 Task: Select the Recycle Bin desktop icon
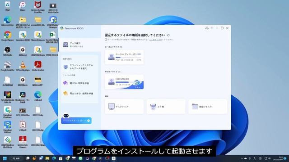click(x=7, y=6)
